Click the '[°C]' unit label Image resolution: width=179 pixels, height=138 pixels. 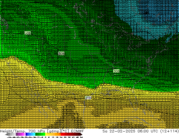[65, 131]
